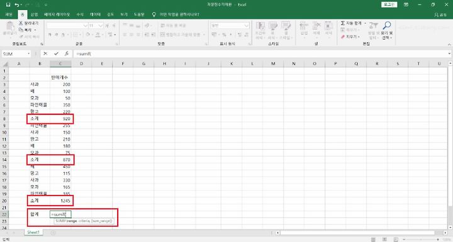Viewport: 453px width, 242px height.
Task: Click the Share (공유) person icon
Action: point(436,14)
